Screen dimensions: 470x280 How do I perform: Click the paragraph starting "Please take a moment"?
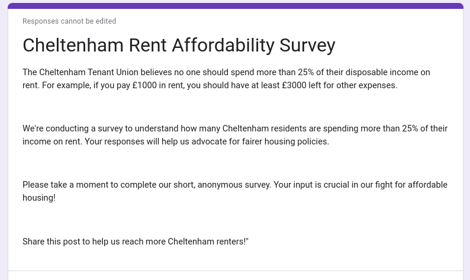tap(234, 191)
